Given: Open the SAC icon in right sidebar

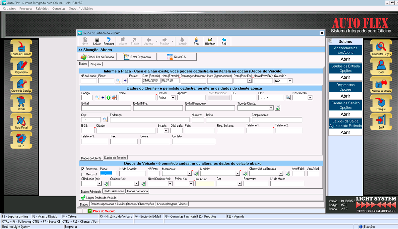Looking at the screenshot, I should tap(381, 67).
